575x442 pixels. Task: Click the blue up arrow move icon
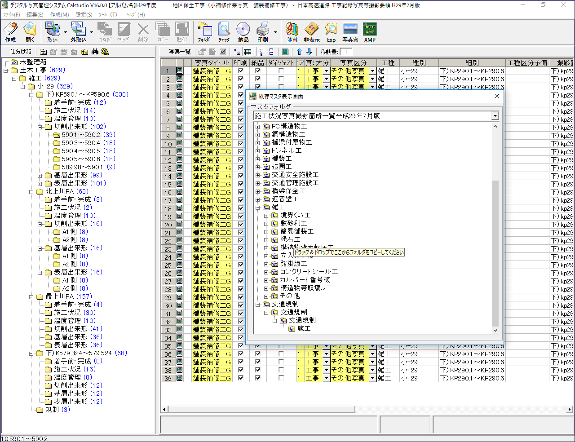299,52
